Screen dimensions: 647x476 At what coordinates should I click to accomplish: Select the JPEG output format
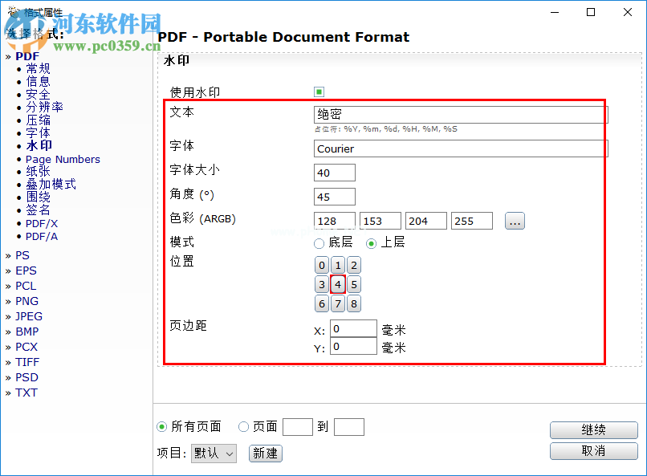28,316
